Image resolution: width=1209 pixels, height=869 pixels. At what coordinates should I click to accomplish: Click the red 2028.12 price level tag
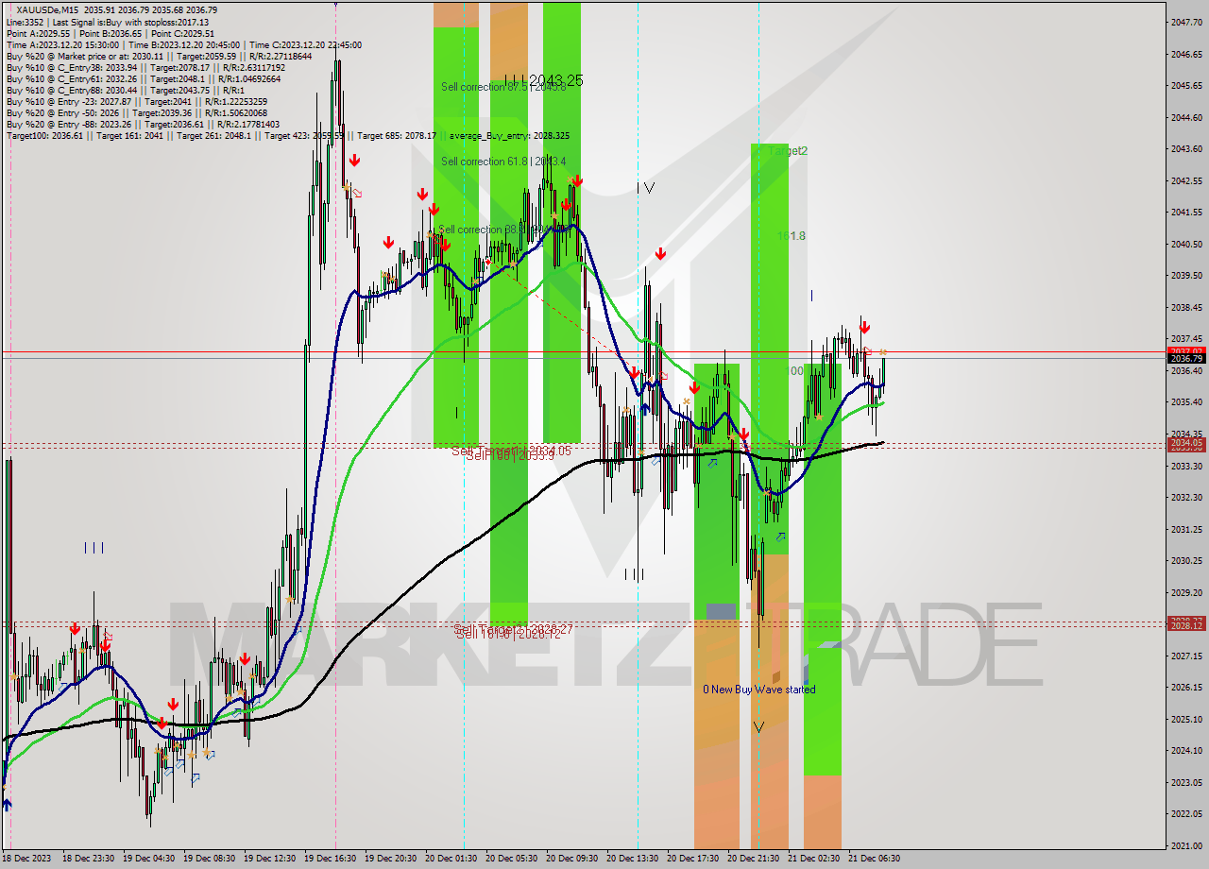[x=1186, y=625]
